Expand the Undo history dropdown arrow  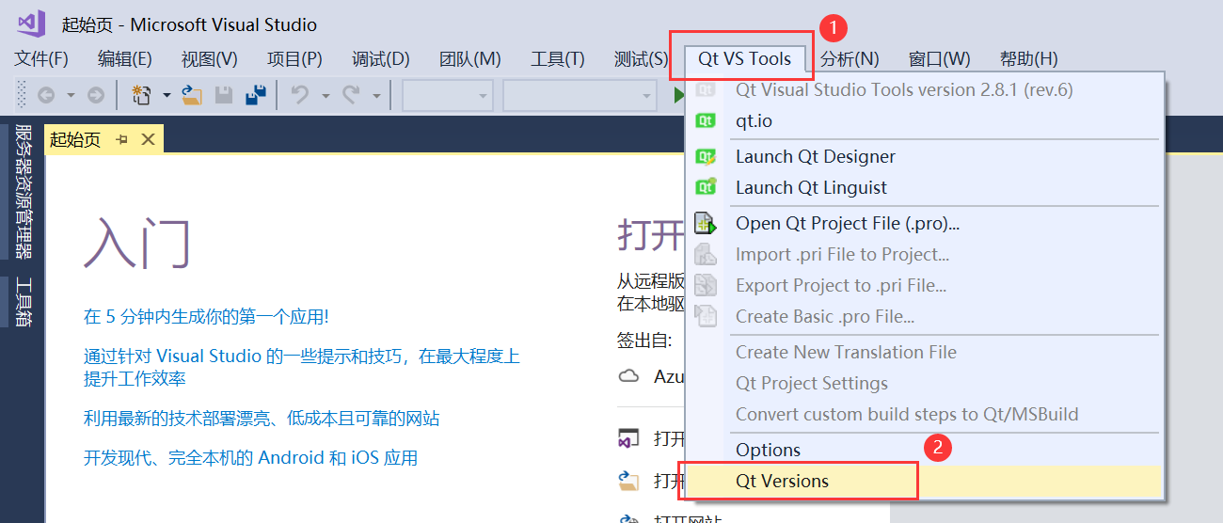click(326, 95)
